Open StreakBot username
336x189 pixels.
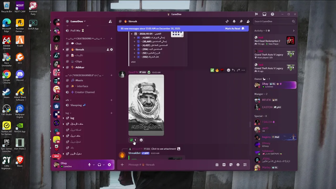(134, 153)
